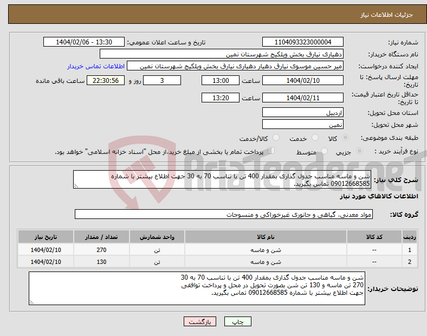Click the price validity date 1404/02/11 field
Screen dimensions: 427x336
302,98
